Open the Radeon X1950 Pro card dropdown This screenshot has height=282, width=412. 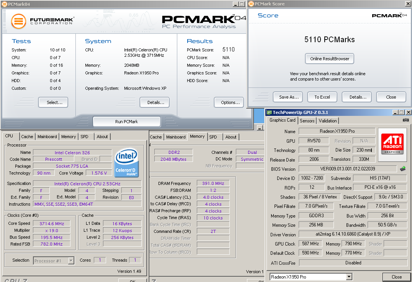click(349, 277)
